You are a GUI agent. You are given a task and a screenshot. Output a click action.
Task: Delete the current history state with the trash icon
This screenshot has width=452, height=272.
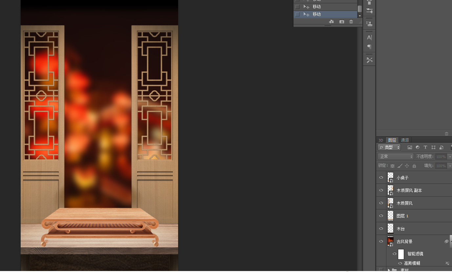pos(351,22)
